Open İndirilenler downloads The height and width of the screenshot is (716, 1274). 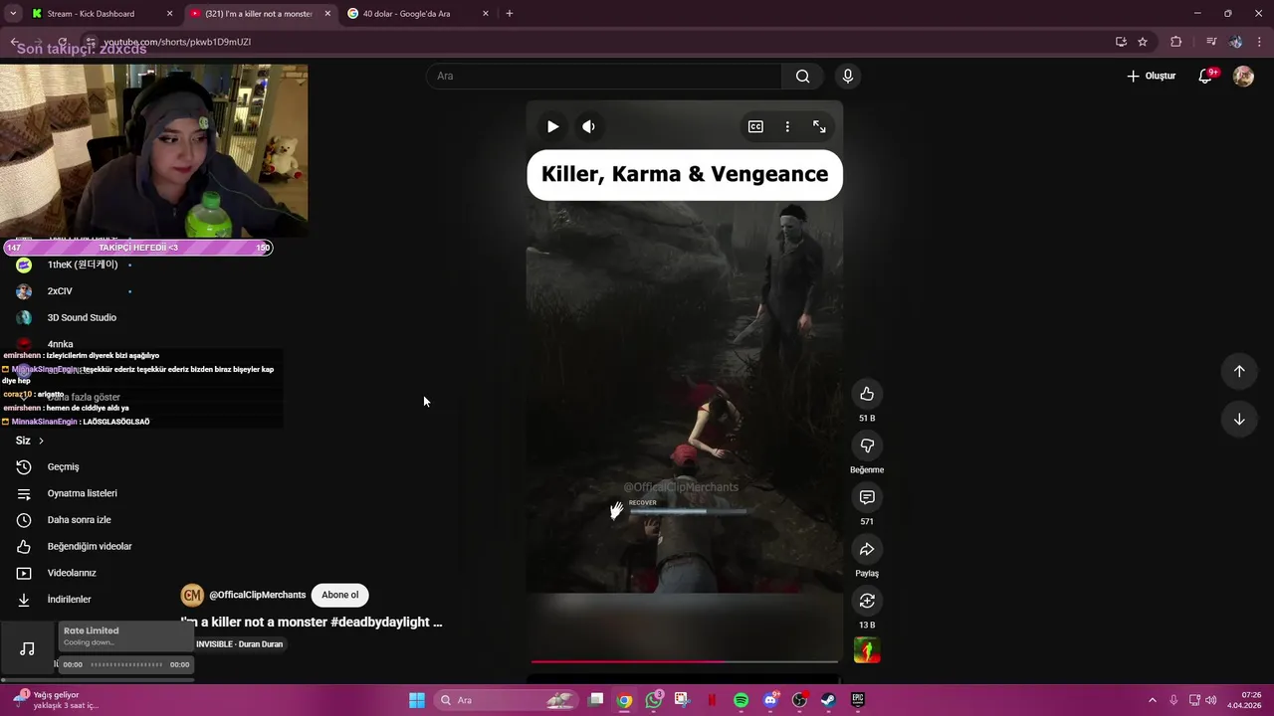tap(69, 600)
